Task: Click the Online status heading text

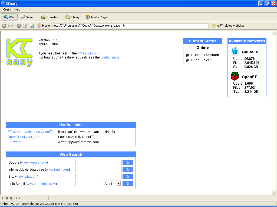Action: (202, 47)
